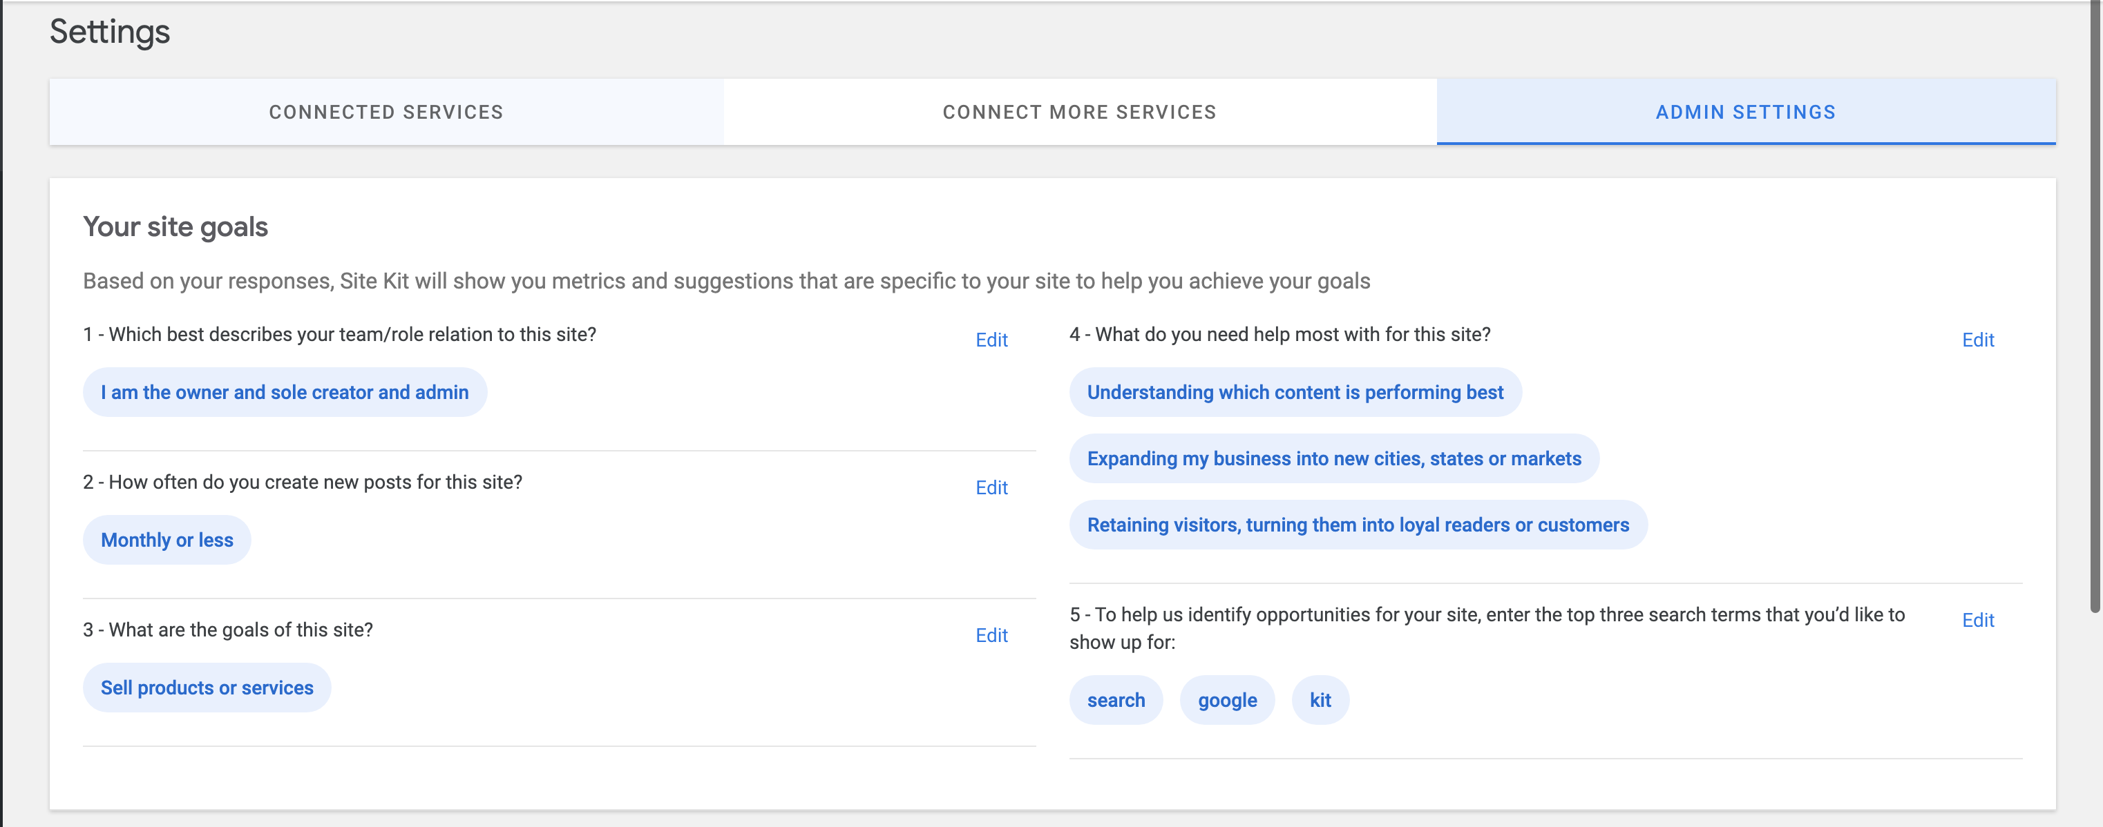Click question 3 text about site goals
Screen dimensions: 2103x827
pos(228,630)
